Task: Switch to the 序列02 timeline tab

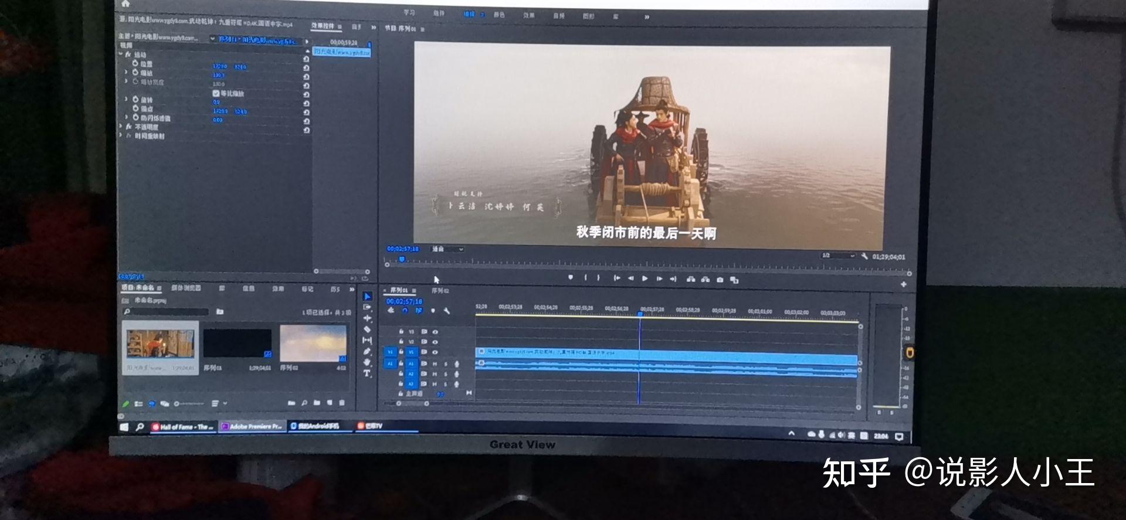Action: [x=440, y=291]
